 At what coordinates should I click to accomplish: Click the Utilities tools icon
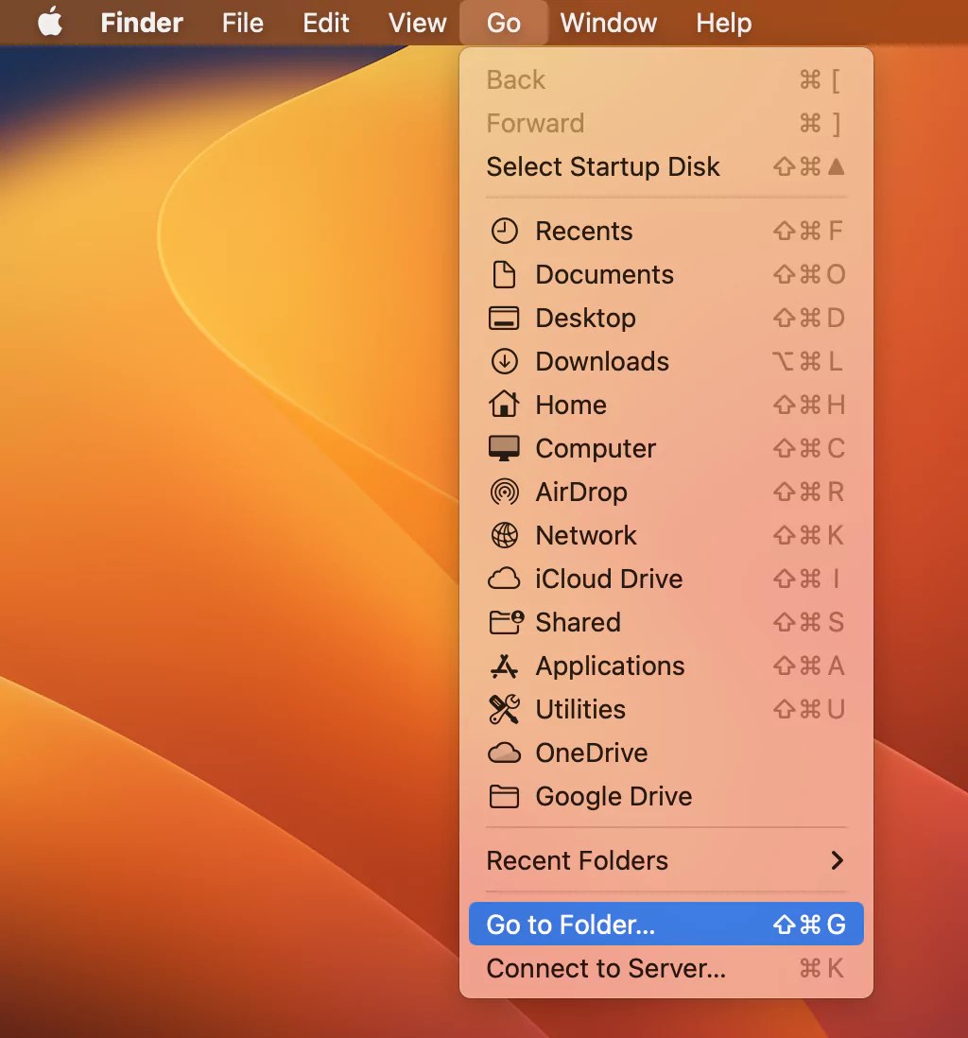pyautogui.click(x=506, y=709)
